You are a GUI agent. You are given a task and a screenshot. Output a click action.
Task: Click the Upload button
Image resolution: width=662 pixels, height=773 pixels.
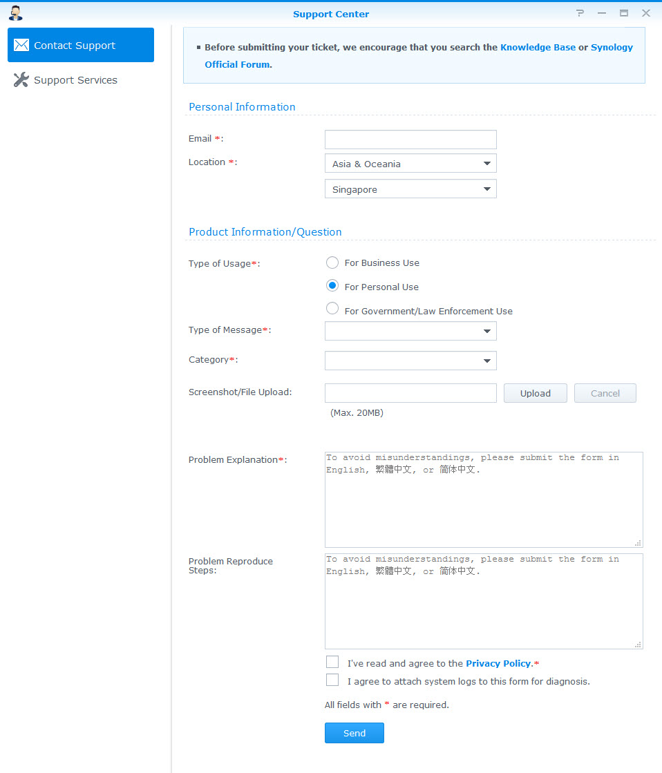tap(535, 393)
